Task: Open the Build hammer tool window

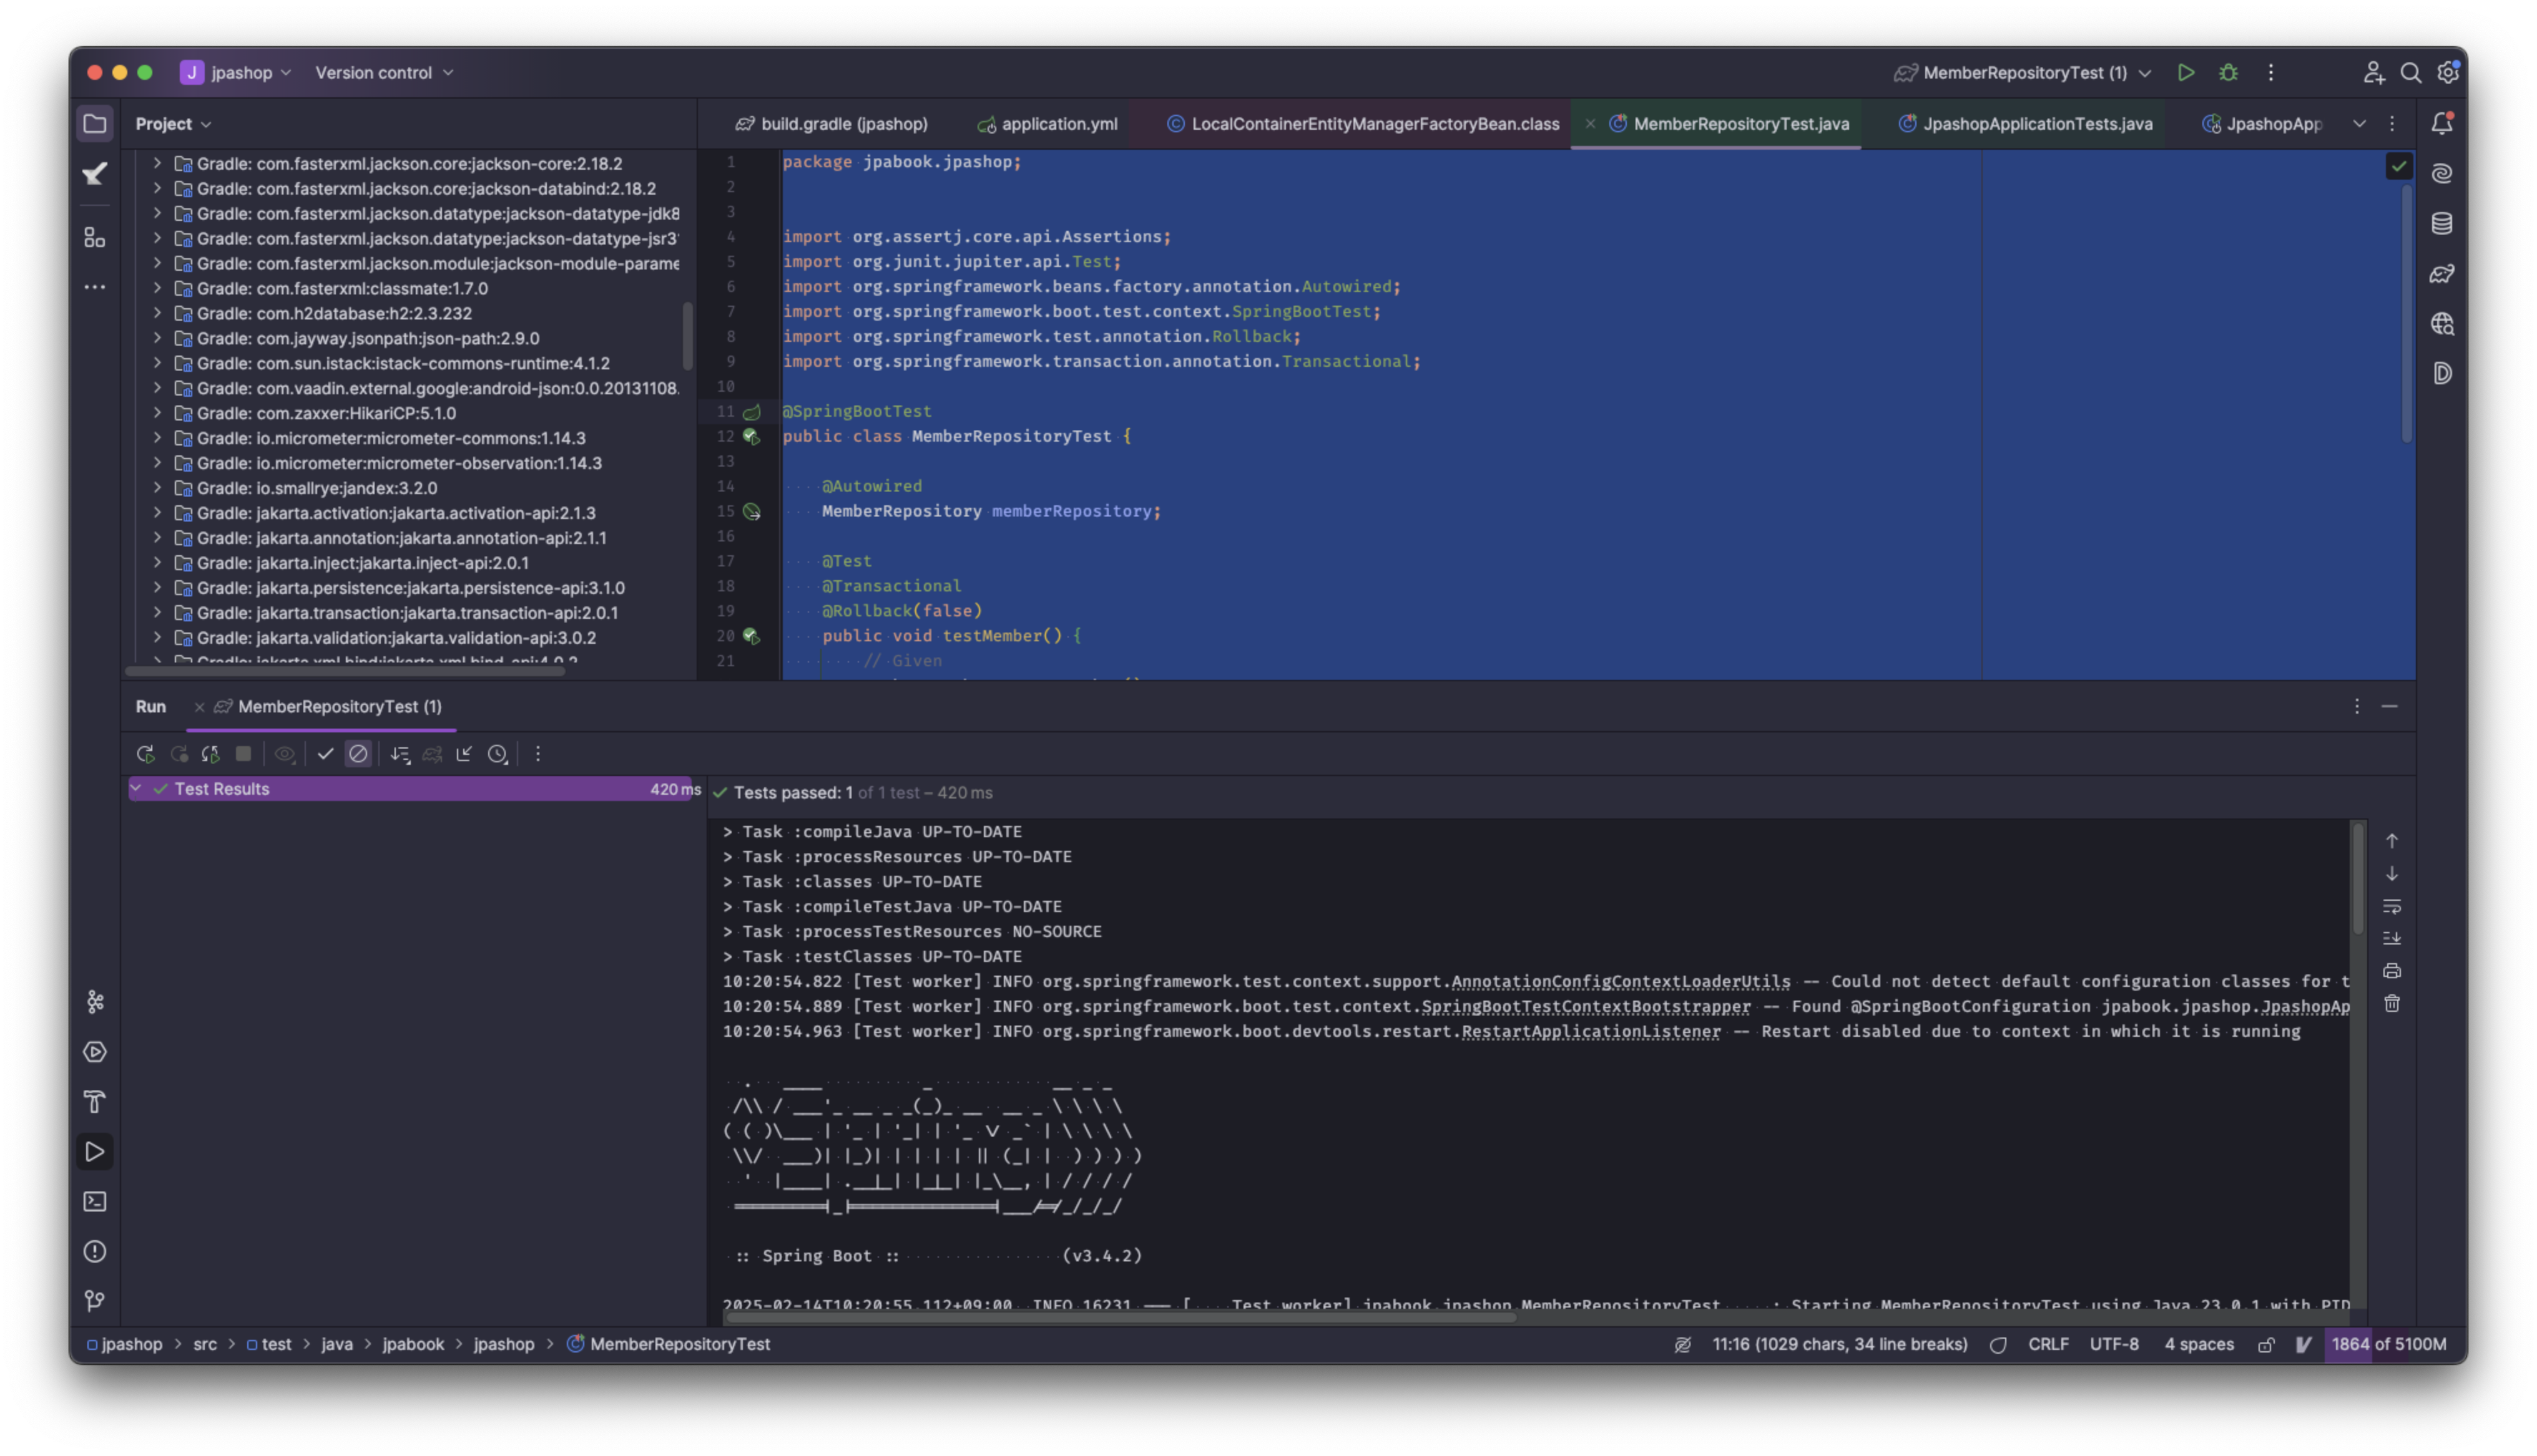Action: pyautogui.click(x=95, y=1102)
